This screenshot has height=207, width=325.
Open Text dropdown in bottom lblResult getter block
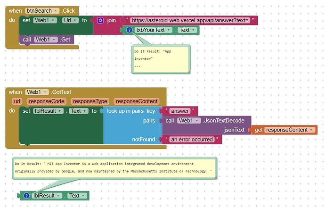[77, 196]
